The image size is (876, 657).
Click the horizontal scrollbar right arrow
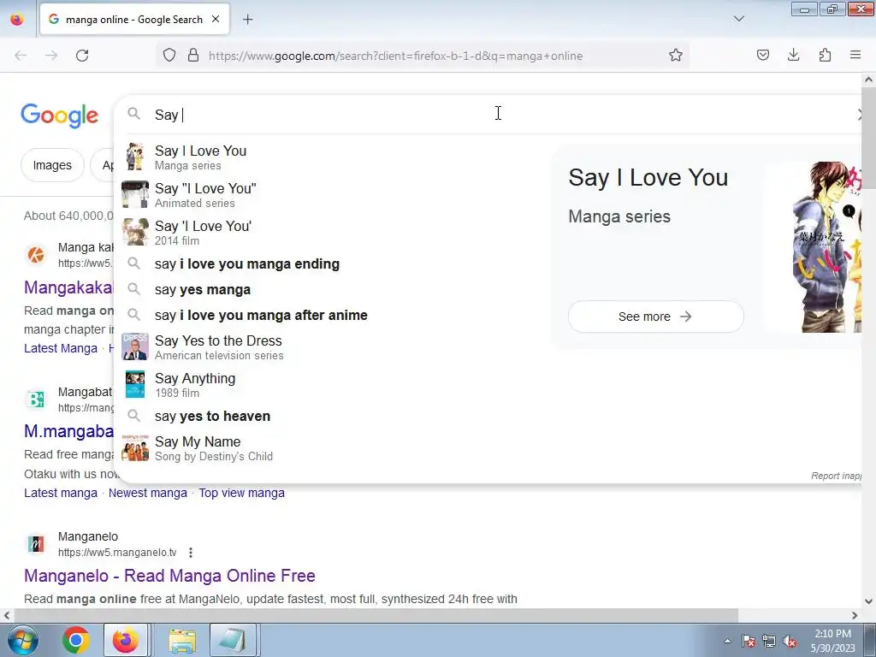coord(855,616)
